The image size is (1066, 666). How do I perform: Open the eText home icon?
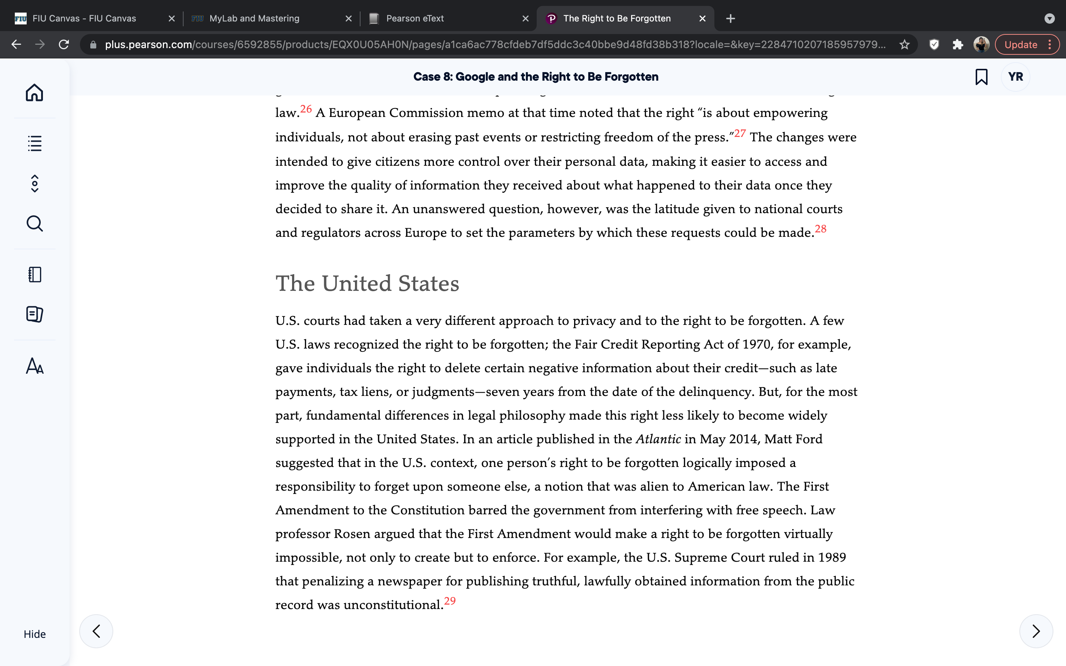tap(34, 92)
